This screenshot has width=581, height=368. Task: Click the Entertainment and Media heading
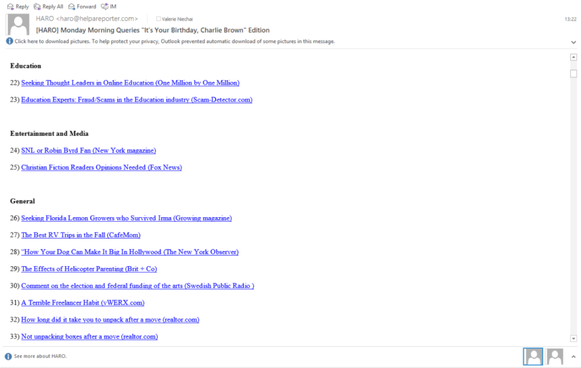[x=49, y=133]
